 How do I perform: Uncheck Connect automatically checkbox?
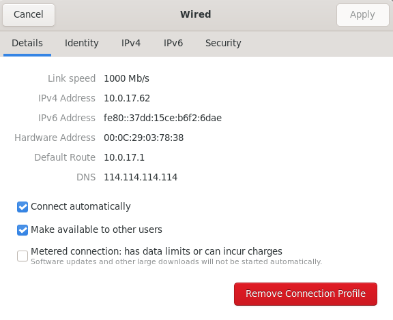(23, 207)
